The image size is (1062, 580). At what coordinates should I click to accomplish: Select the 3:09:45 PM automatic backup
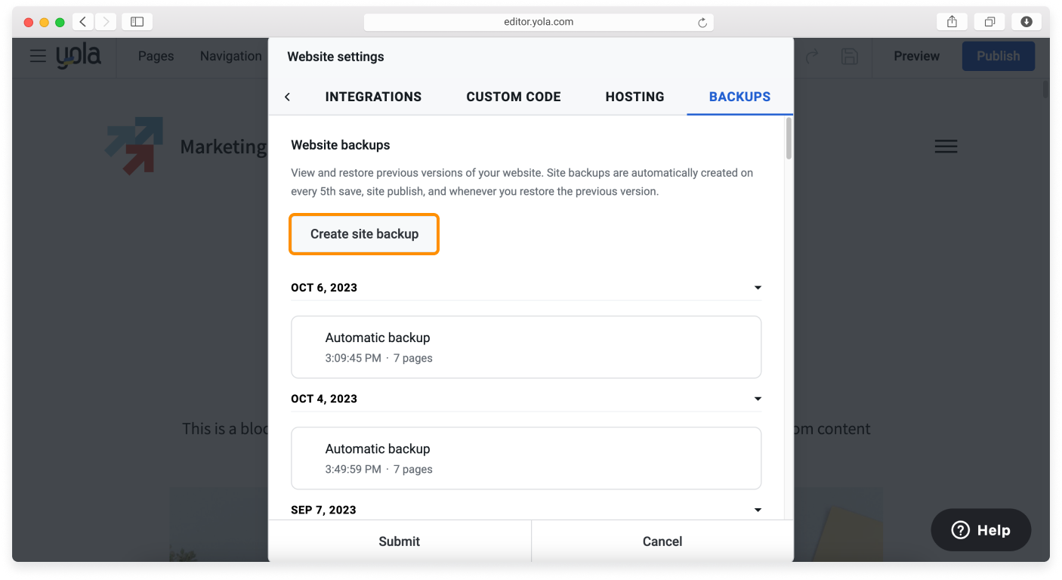(x=526, y=347)
